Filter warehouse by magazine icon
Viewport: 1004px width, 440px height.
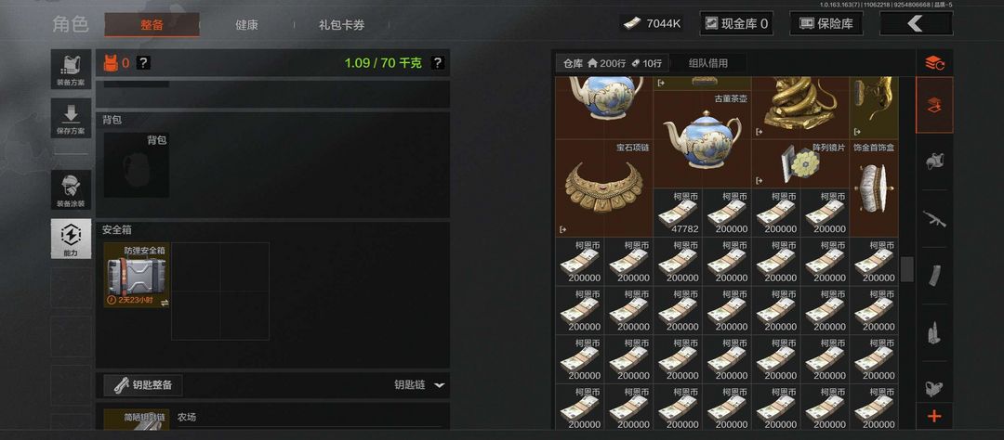click(x=934, y=275)
